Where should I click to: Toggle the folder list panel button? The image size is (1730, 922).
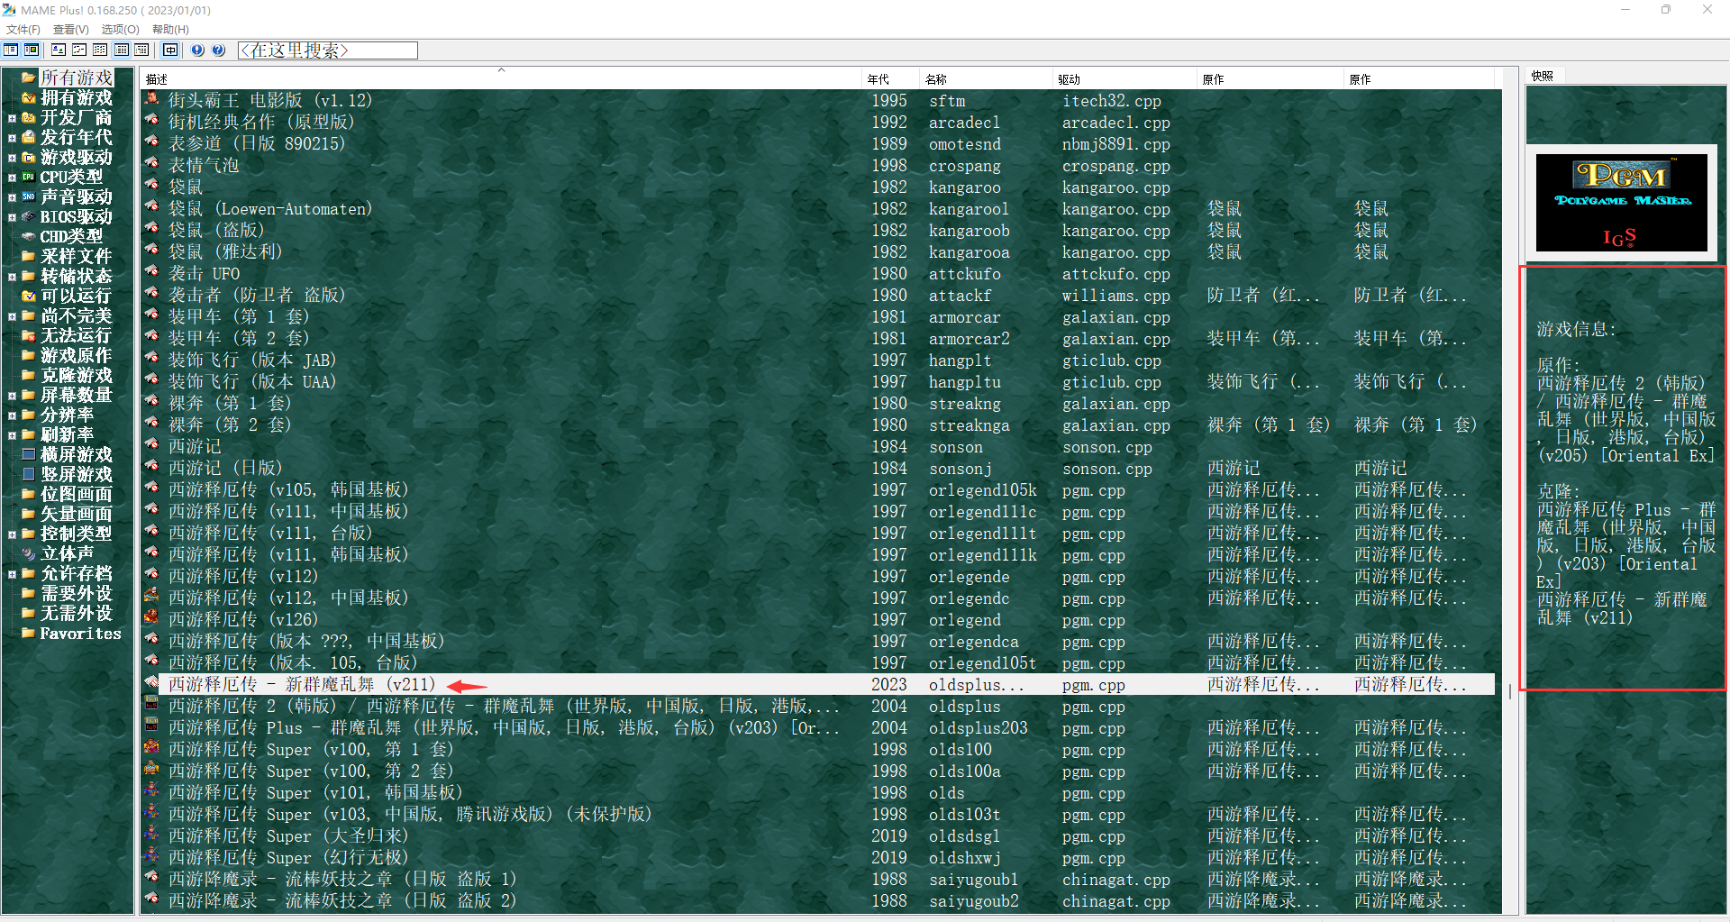coord(11,50)
